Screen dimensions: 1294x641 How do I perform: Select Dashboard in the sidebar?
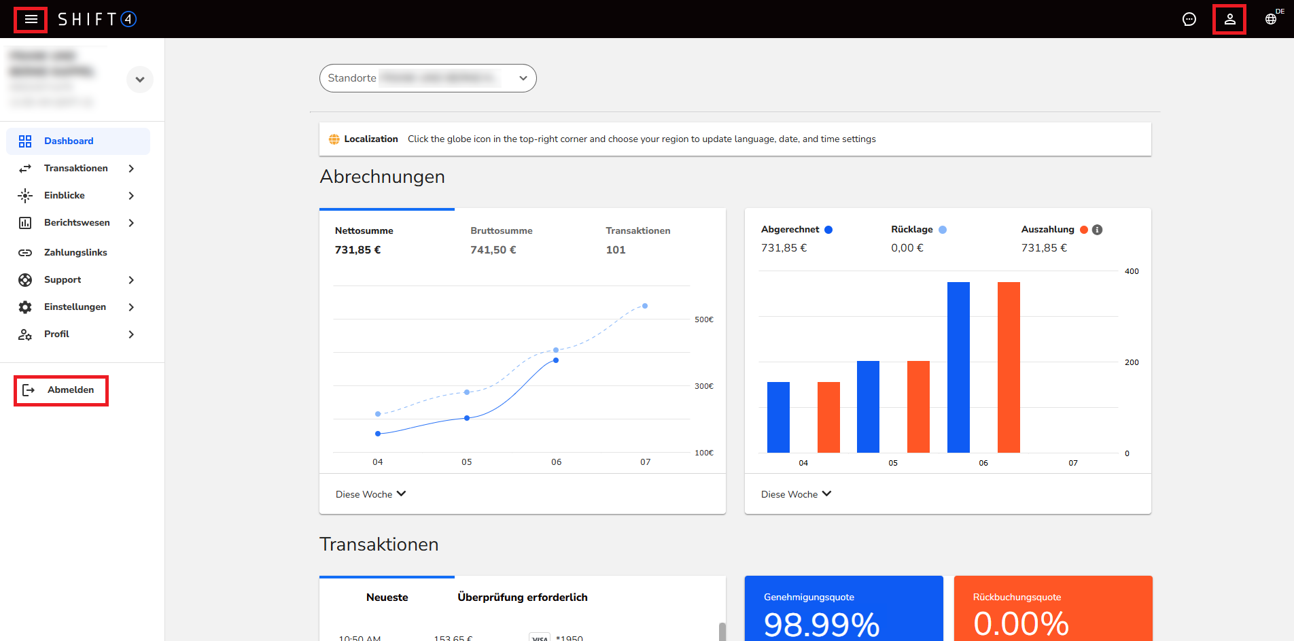[78, 141]
